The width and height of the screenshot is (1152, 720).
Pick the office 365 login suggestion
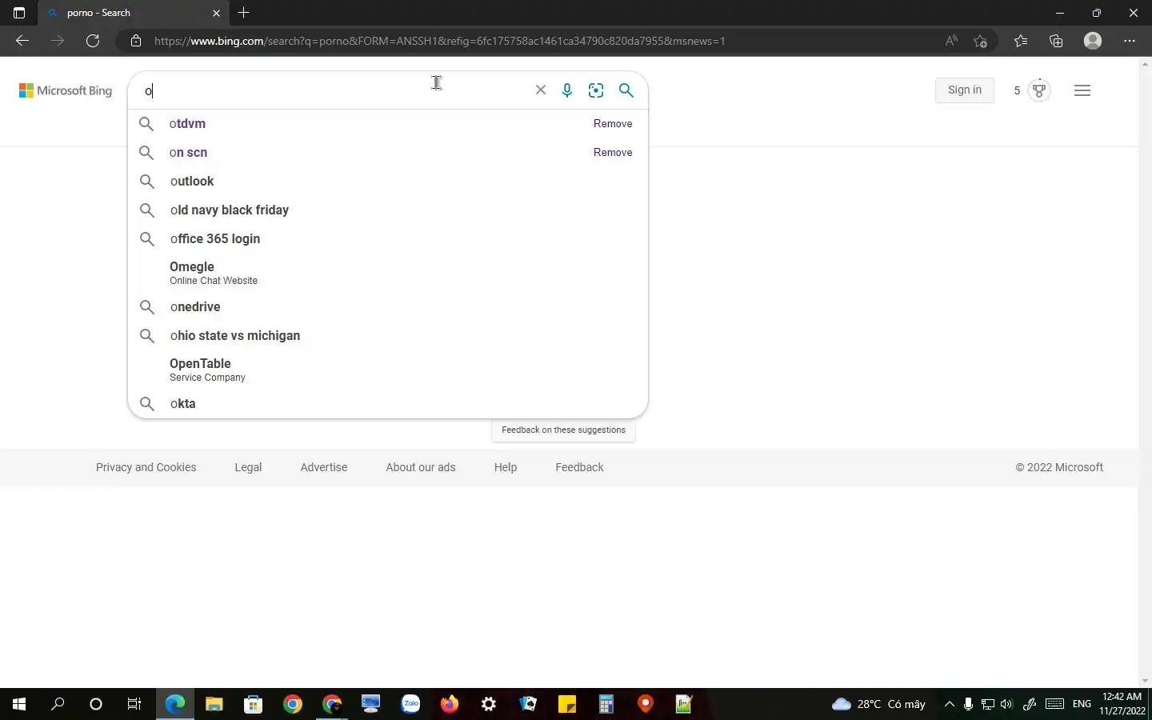coord(387,238)
